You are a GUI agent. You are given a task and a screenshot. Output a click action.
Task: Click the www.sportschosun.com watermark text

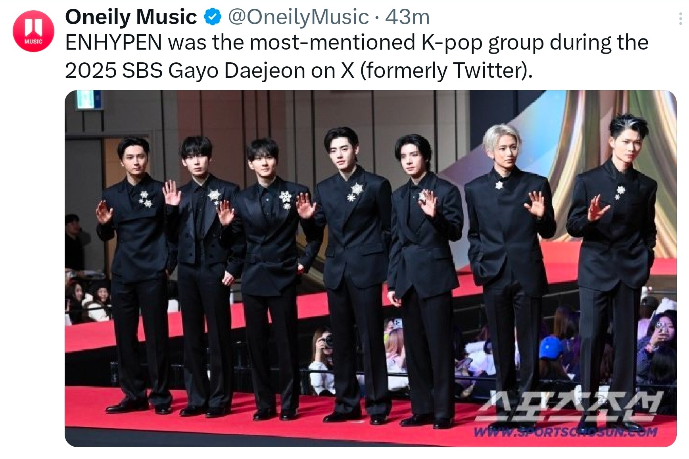(x=566, y=432)
